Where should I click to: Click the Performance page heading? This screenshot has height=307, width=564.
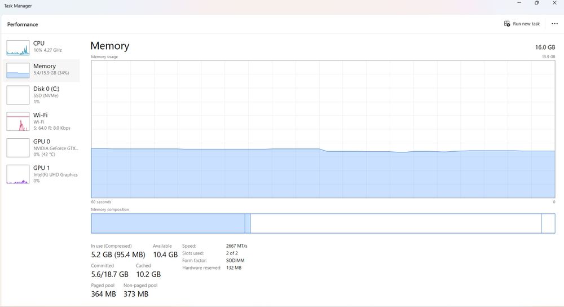point(23,24)
